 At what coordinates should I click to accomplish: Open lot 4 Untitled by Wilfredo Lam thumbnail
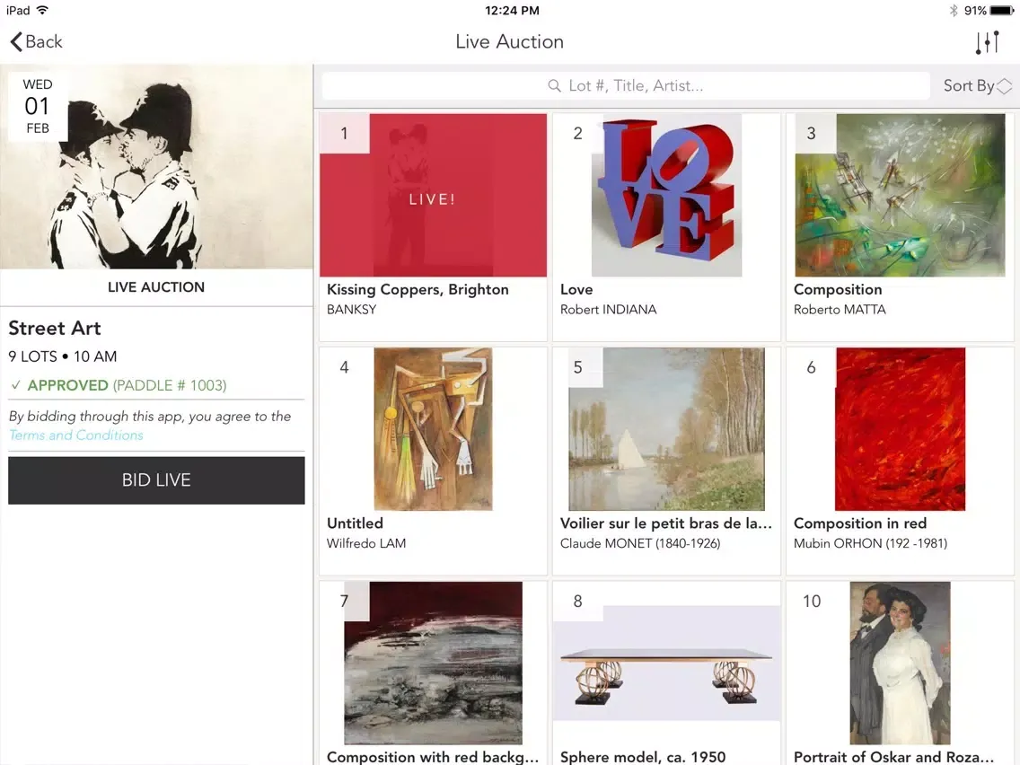click(434, 428)
